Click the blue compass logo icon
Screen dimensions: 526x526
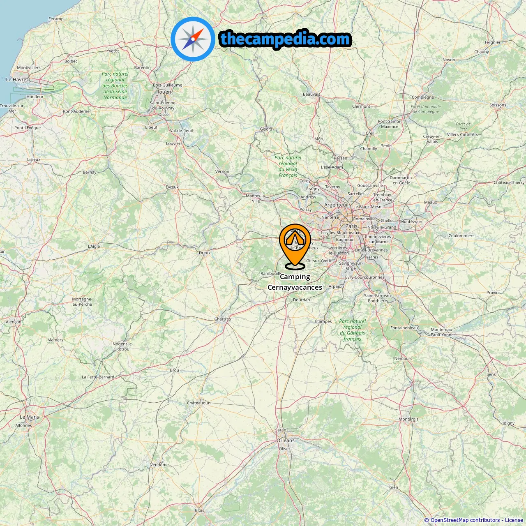(193, 39)
